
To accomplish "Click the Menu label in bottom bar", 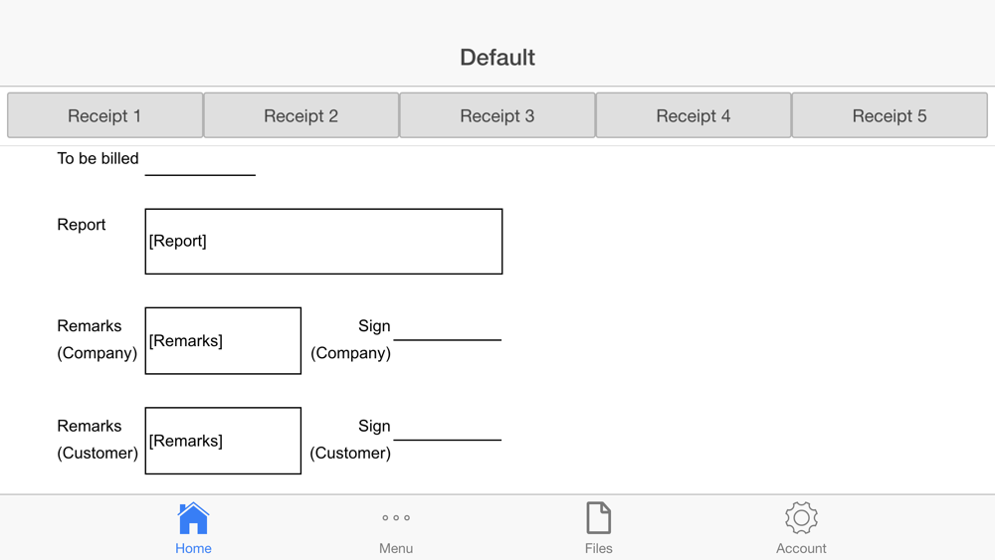I will click(396, 549).
